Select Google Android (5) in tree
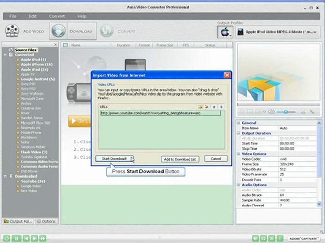This screenshot has width=325, height=243. tap(38, 79)
